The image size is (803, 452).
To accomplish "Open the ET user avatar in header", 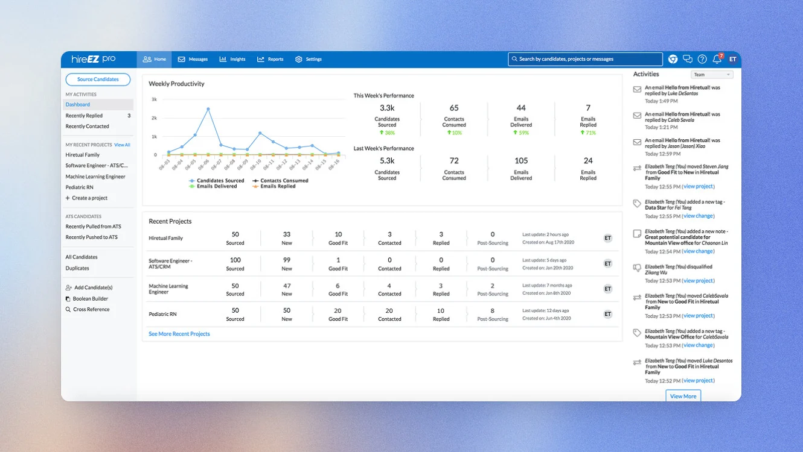I will click(x=732, y=59).
